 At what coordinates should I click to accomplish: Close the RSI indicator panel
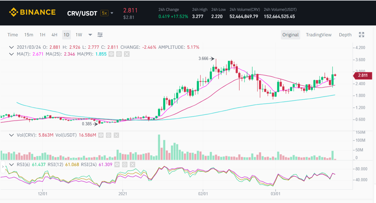[x=132, y=164]
